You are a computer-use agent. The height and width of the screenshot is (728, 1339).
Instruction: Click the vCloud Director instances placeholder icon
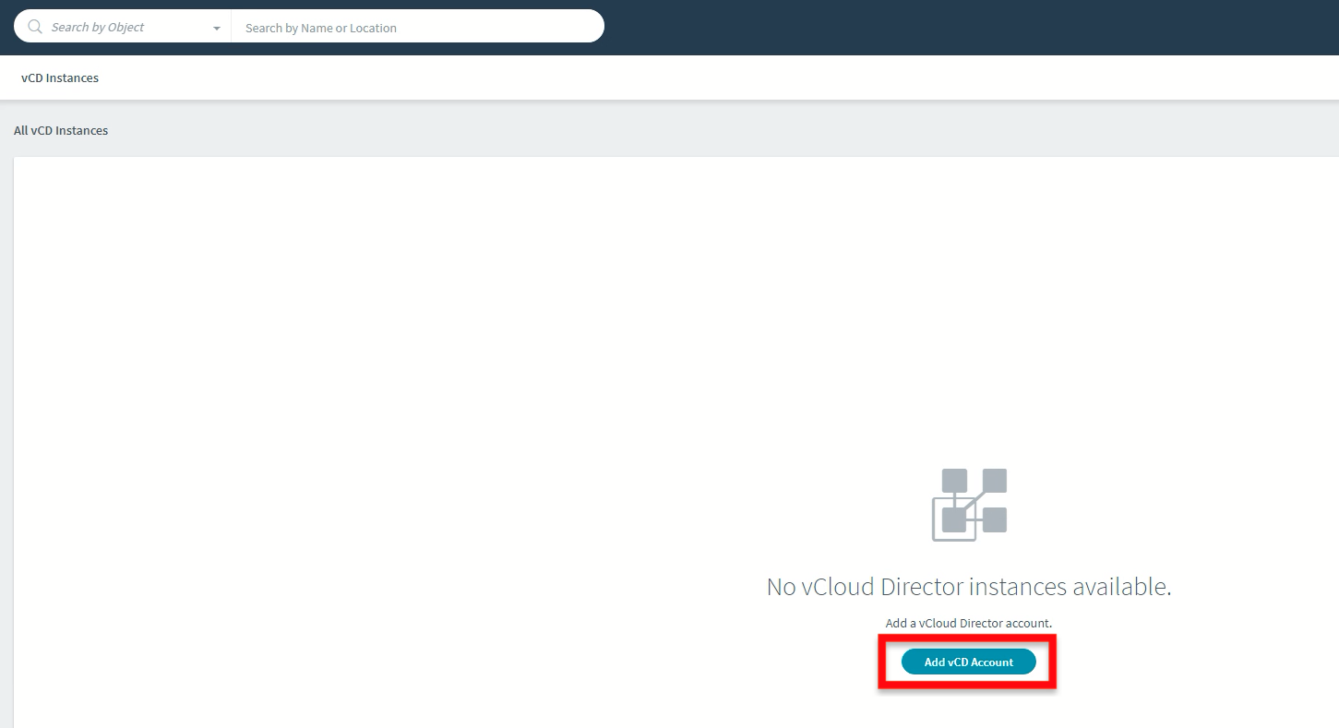(x=969, y=504)
